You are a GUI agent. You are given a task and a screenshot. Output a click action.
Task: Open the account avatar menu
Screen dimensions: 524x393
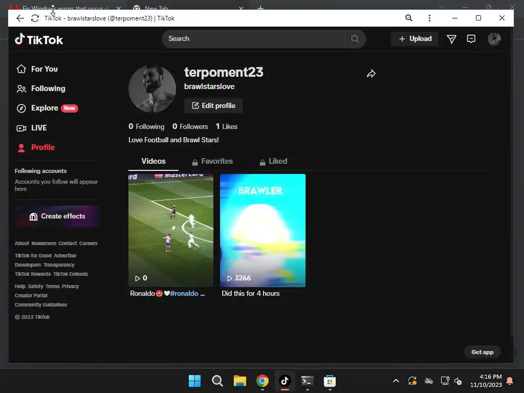[x=494, y=39]
